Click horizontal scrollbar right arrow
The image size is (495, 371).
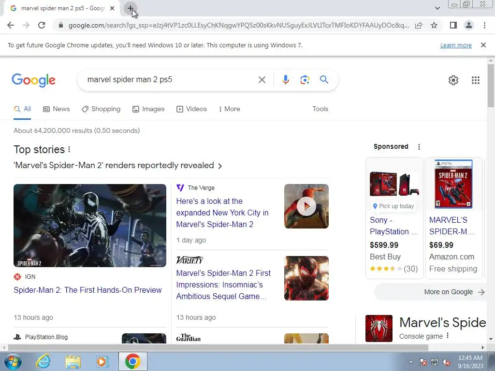coord(483,347)
